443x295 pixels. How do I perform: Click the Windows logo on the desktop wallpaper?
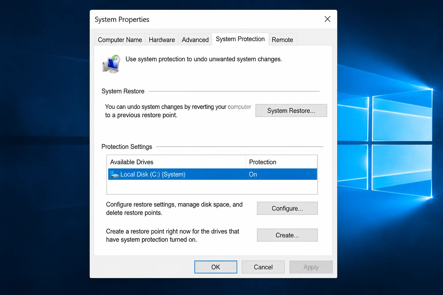coord(385,143)
